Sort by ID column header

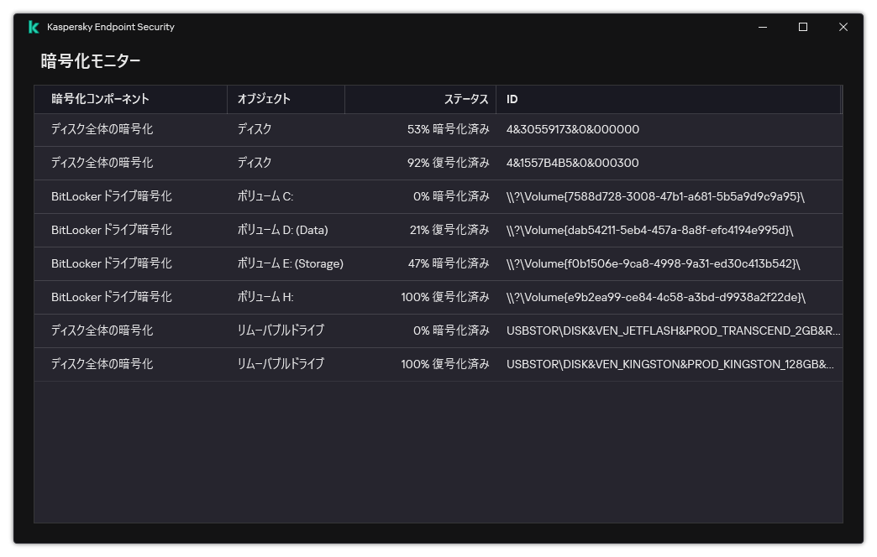click(669, 100)
